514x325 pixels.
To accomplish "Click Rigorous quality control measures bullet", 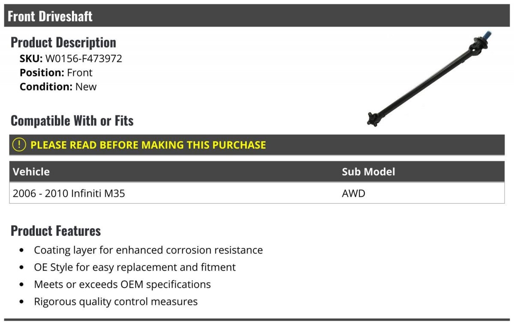I will coord(116,301).
